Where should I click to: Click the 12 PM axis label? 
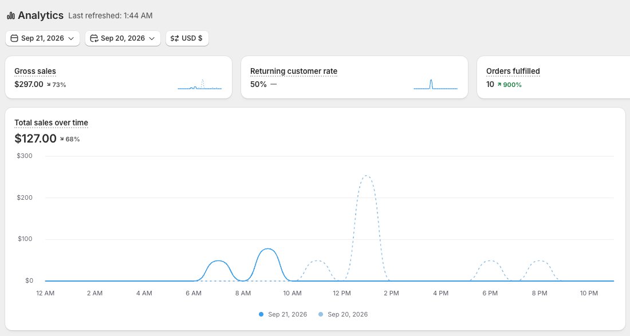(342, 293)
